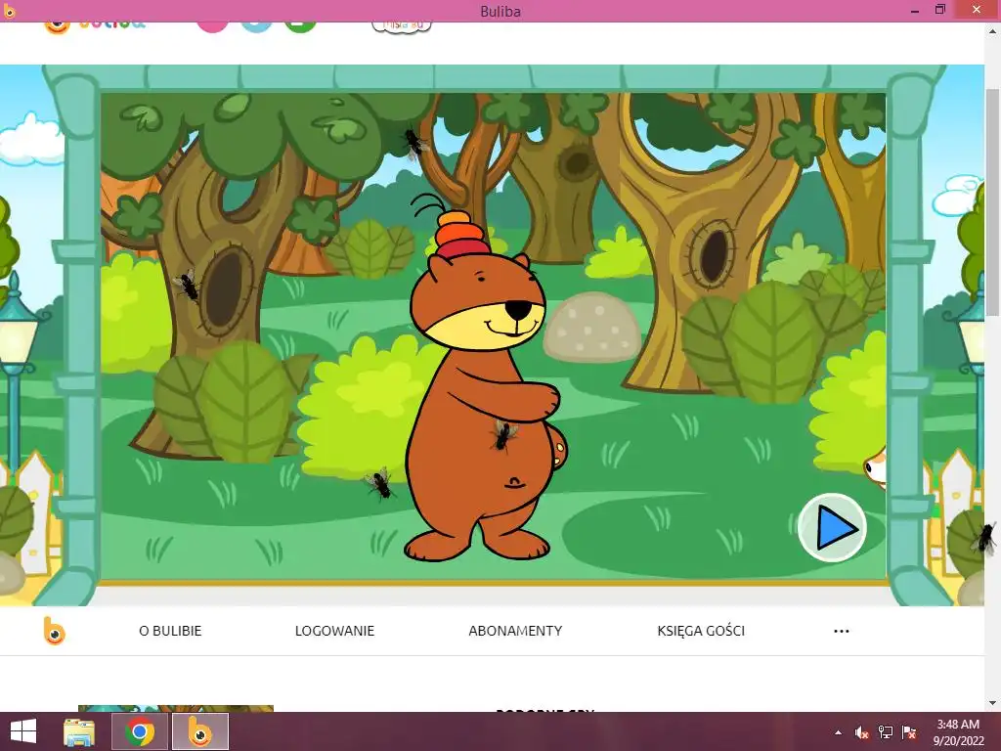Open File Explorer from the taskbar

coord(79,731)
